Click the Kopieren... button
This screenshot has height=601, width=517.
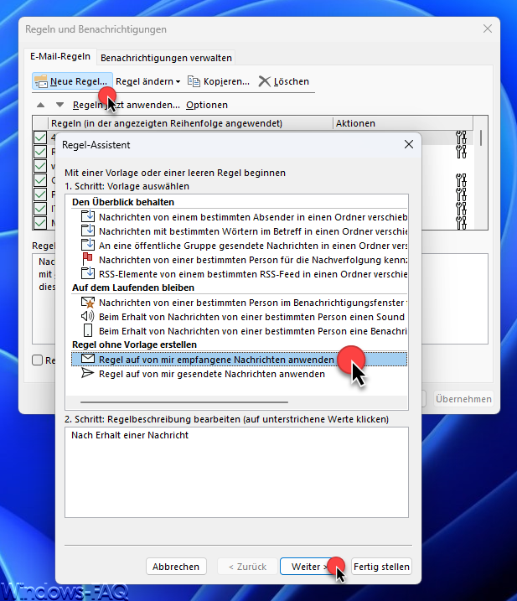coord(219,81)
